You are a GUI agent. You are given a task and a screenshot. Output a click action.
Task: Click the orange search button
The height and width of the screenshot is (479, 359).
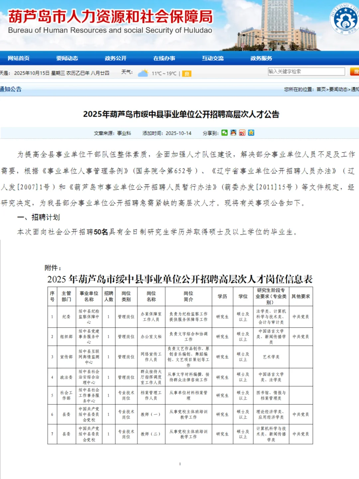(x=355, y=72)
